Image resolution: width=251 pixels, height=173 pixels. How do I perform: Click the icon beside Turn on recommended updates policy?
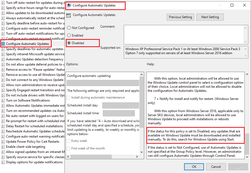coord(3,111)
